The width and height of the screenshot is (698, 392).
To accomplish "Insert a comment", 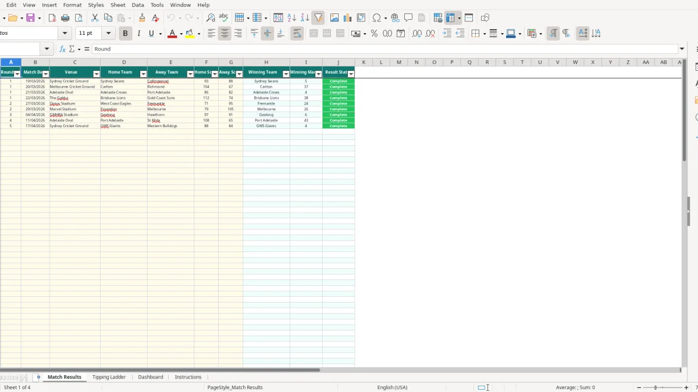I will (408, 18).
